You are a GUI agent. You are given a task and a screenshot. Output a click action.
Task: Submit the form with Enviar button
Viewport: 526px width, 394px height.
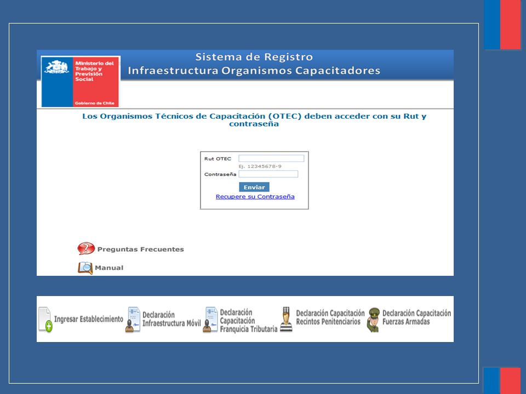(254, 187)
